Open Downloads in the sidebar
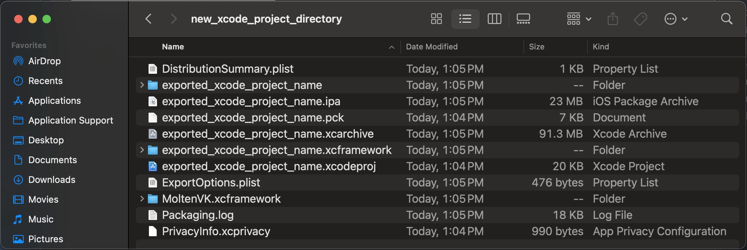This screenshot has width=747, height=250. (x=52, y=180)
